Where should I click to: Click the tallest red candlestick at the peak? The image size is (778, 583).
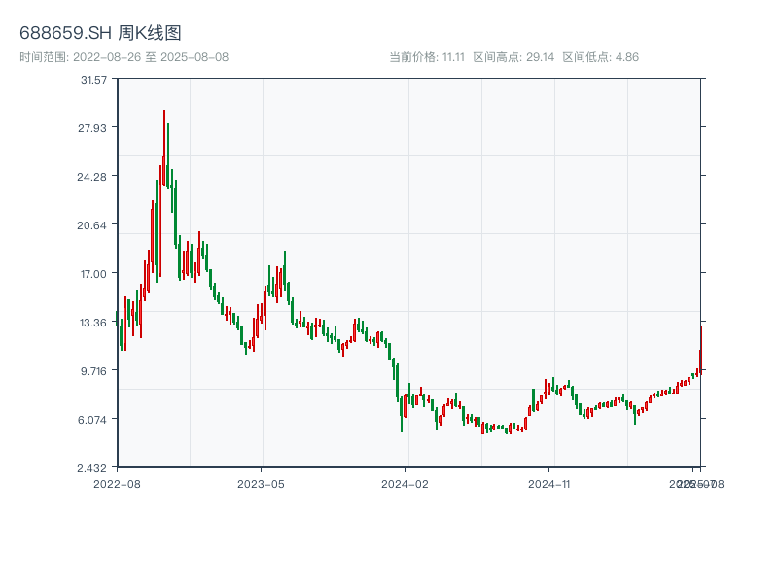click(164, 148)
